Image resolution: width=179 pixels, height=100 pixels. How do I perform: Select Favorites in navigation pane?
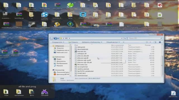(x=60, y=46)
